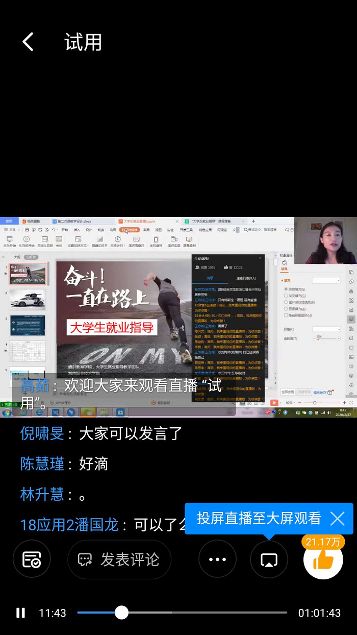Screen dimensions: 357x635
Task: Select the 纯色填充 radio button
Action: [286, 289]
